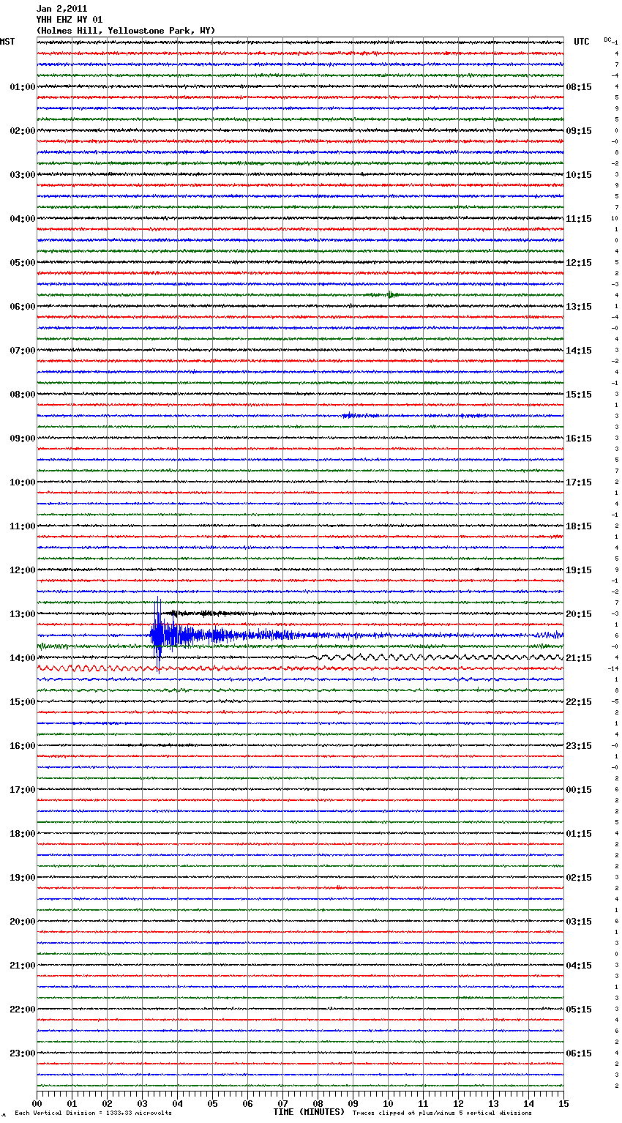Image resolution: width=622 pixels, height=1123 pixels.
Task: Select the 04:00 MST row label
Action: [23, 219]
